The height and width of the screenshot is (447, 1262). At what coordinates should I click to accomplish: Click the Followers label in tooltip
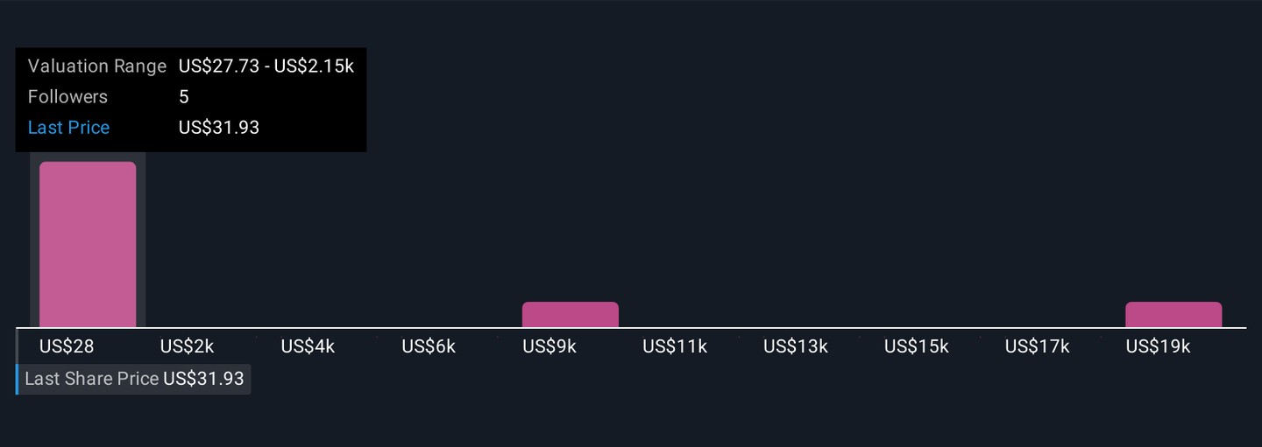(x=67, y=97)
